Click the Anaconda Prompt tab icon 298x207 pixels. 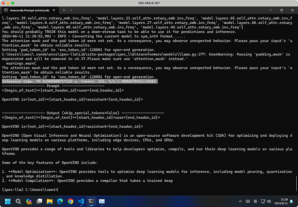coord(6,10)
